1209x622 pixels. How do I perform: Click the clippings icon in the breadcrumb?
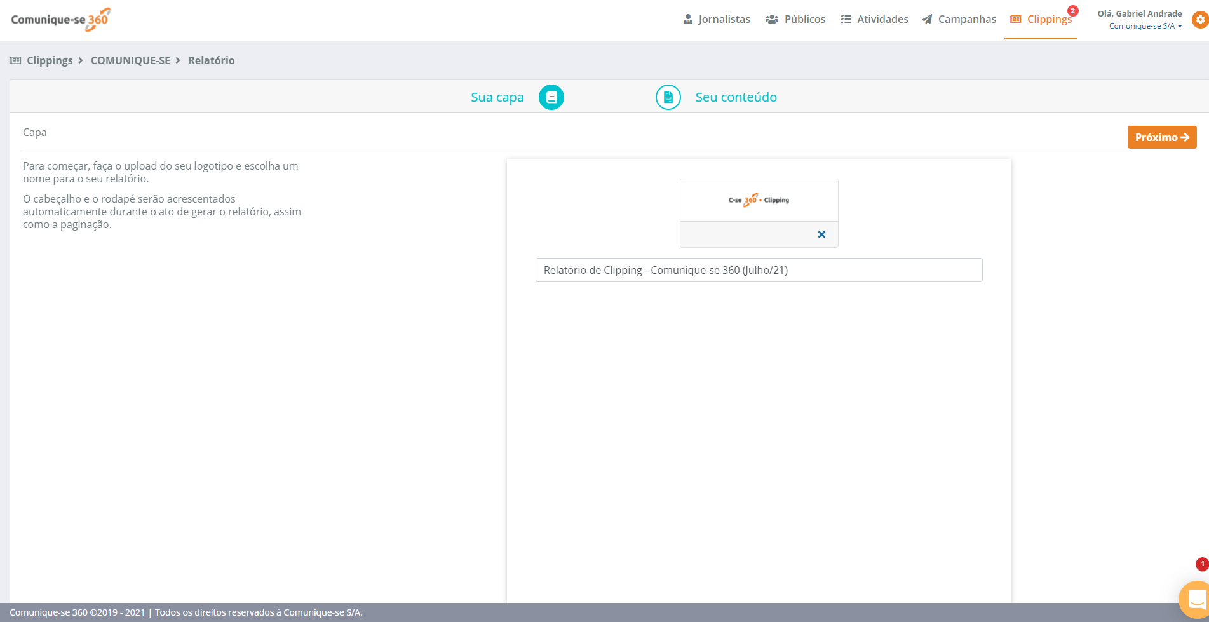coord(14,60)
